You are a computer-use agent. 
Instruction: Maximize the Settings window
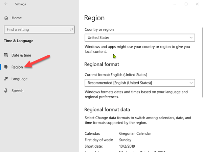186,4
